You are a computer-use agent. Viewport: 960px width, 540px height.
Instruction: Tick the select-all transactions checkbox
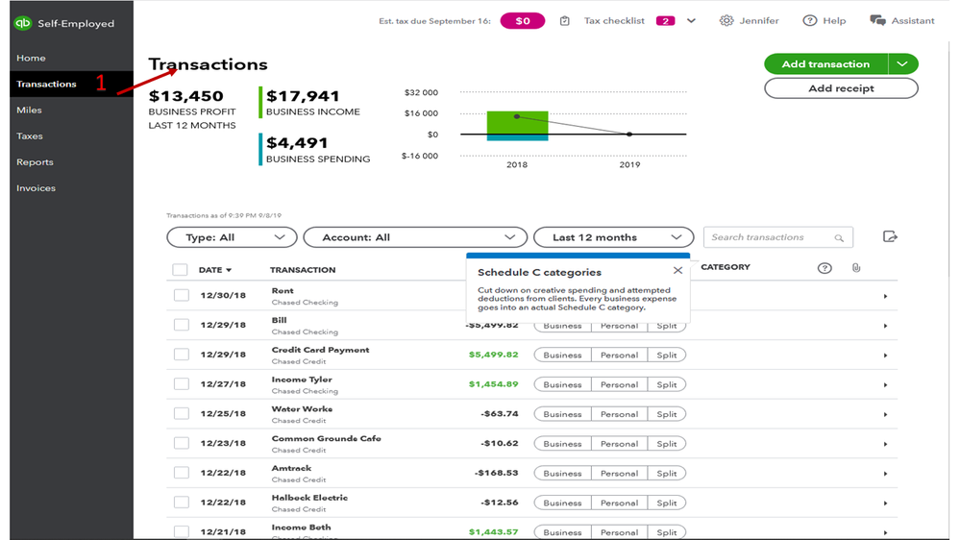[180, 270]
